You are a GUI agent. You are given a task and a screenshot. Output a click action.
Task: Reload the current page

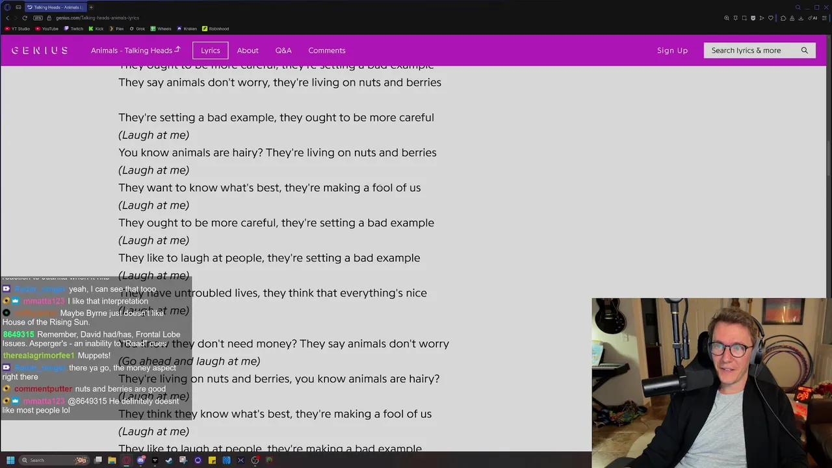(25, 18)
